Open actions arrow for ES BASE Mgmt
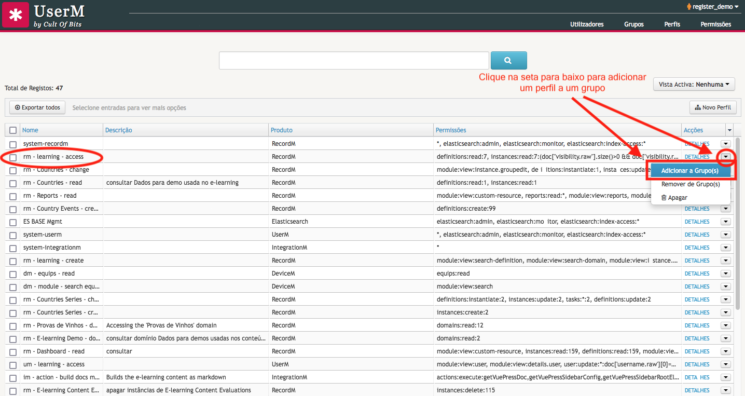This screenshot has width=745, height=396. 726,222
